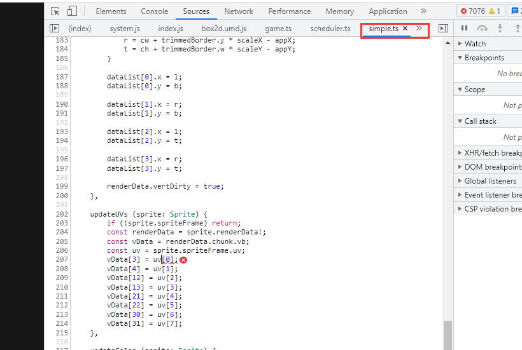Hide the debugger sidebar icon
522x350 pixels.
pyautogui.click(x=443, y=29)
